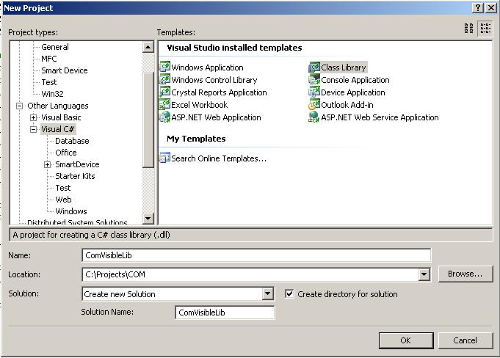The height and width of the screenshot is (358, 500).
Task: Click the Solution Name input field
Action: [225, 313]
